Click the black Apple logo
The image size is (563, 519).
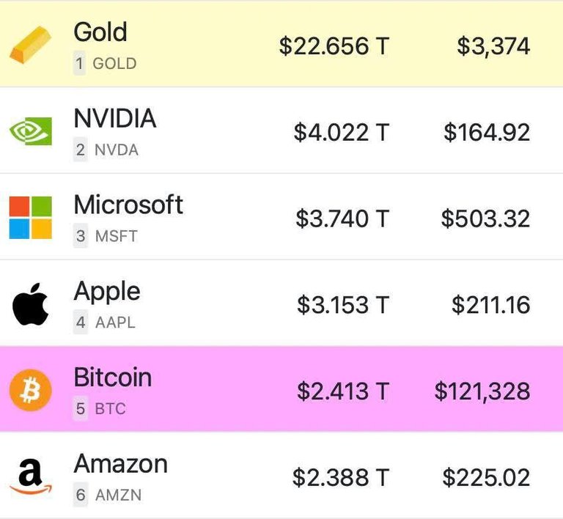point(31,304)
